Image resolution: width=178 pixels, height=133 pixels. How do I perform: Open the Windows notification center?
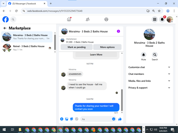coord(173,130)
